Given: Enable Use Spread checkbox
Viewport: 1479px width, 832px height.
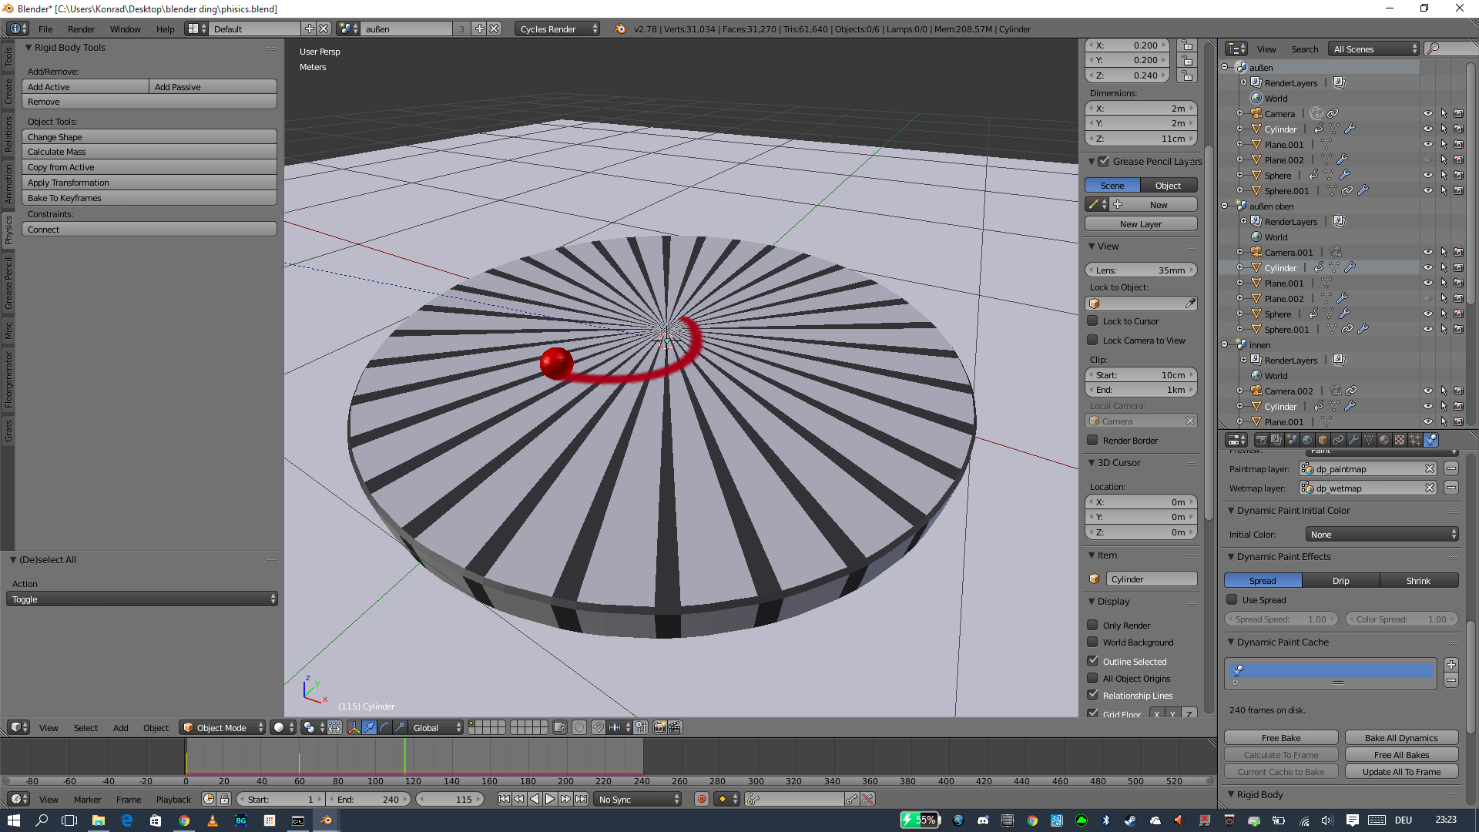Looking at the screenshot, I should 1232,599.
